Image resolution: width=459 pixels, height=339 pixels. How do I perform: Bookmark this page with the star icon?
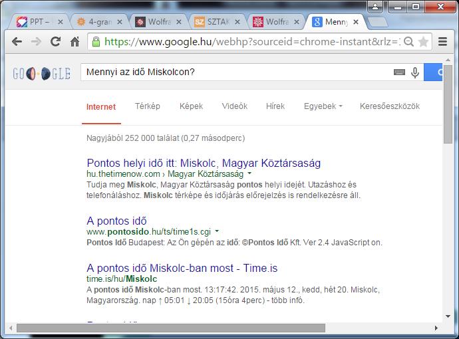pyautogui.click(x=423, y=42)
